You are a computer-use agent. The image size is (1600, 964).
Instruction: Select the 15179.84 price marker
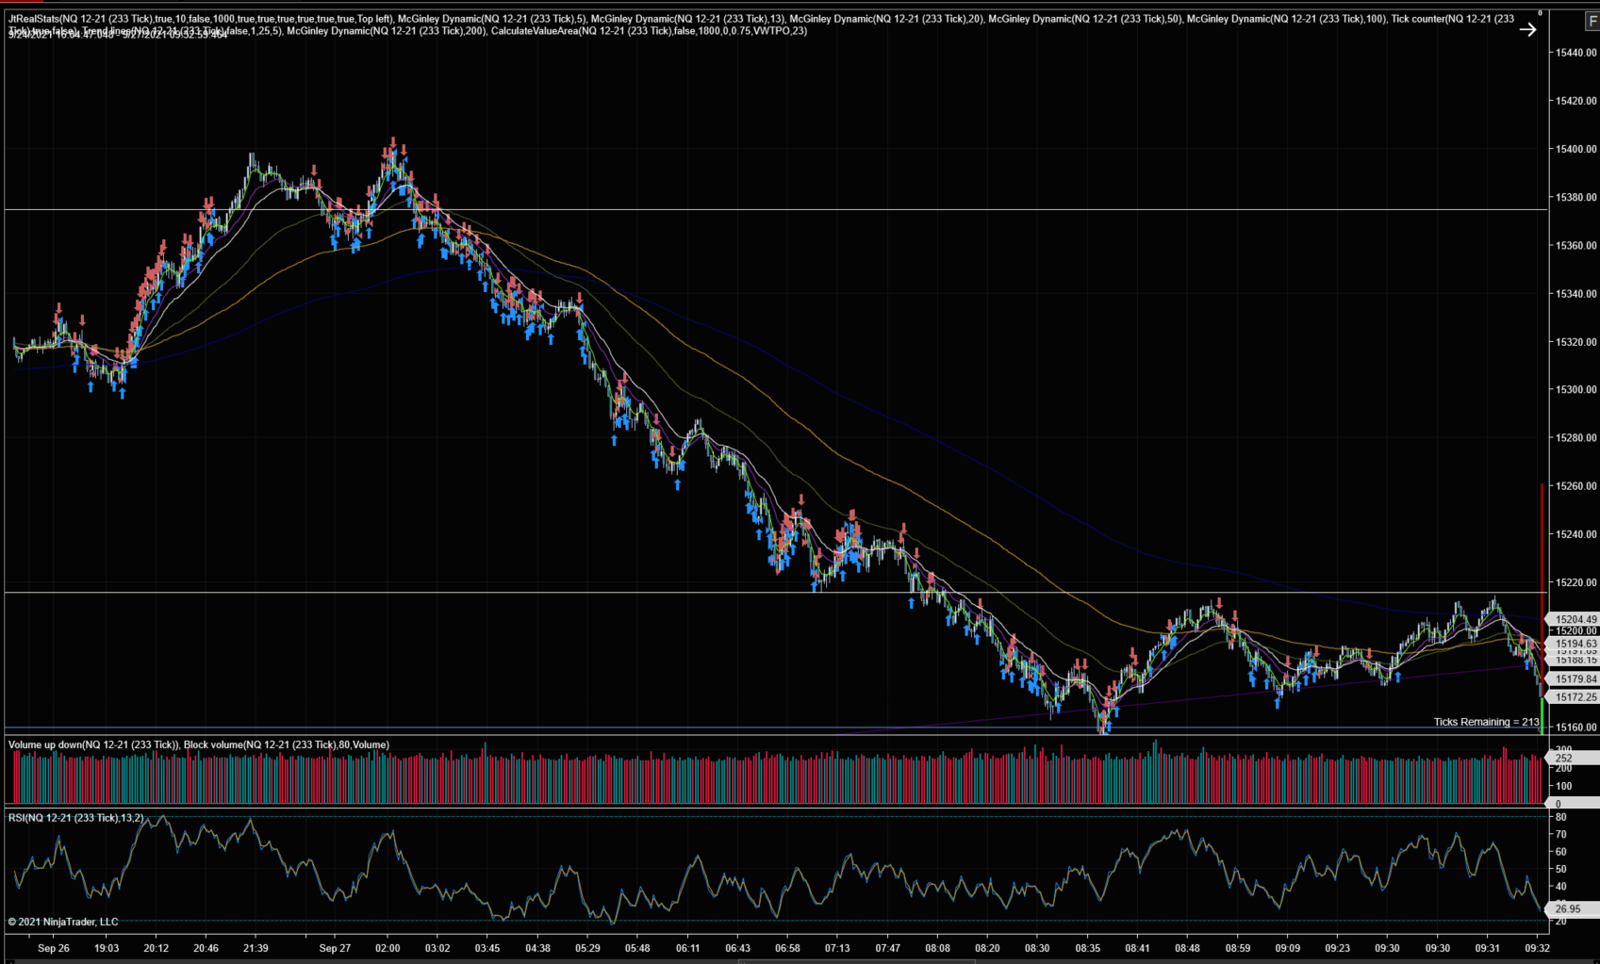click(1575, 678)
